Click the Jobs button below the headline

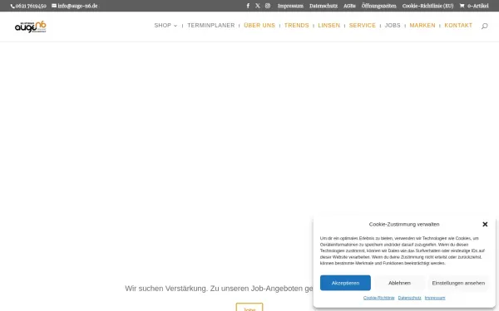pos(249,307)
